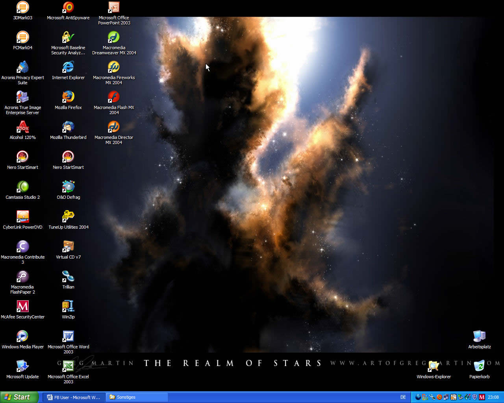This screenshot has height=403, width=504.
Task: Select the Windows Media Player icon
Action: pyautogui.click(x=22, y=340)
